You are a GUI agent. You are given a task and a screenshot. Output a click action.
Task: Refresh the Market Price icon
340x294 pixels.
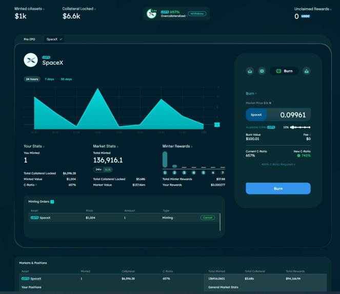[x=270, y=103]
